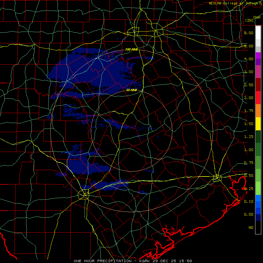Click the 0.25 legend value

pyautogui.click(x=249, y=189)
